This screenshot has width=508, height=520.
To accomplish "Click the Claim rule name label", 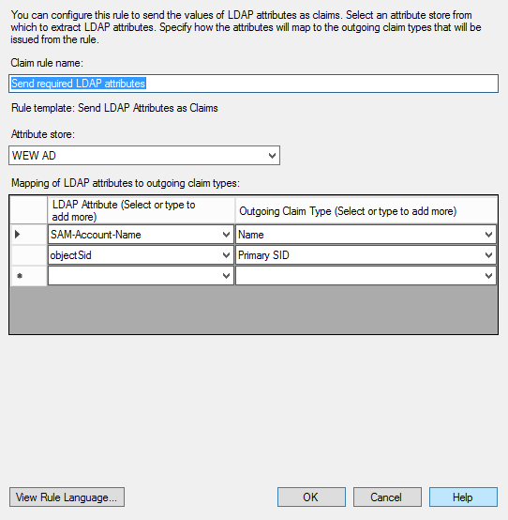I will (47, 63).
